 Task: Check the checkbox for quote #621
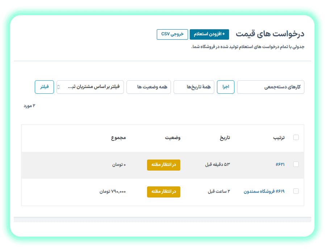click(296, 164)
